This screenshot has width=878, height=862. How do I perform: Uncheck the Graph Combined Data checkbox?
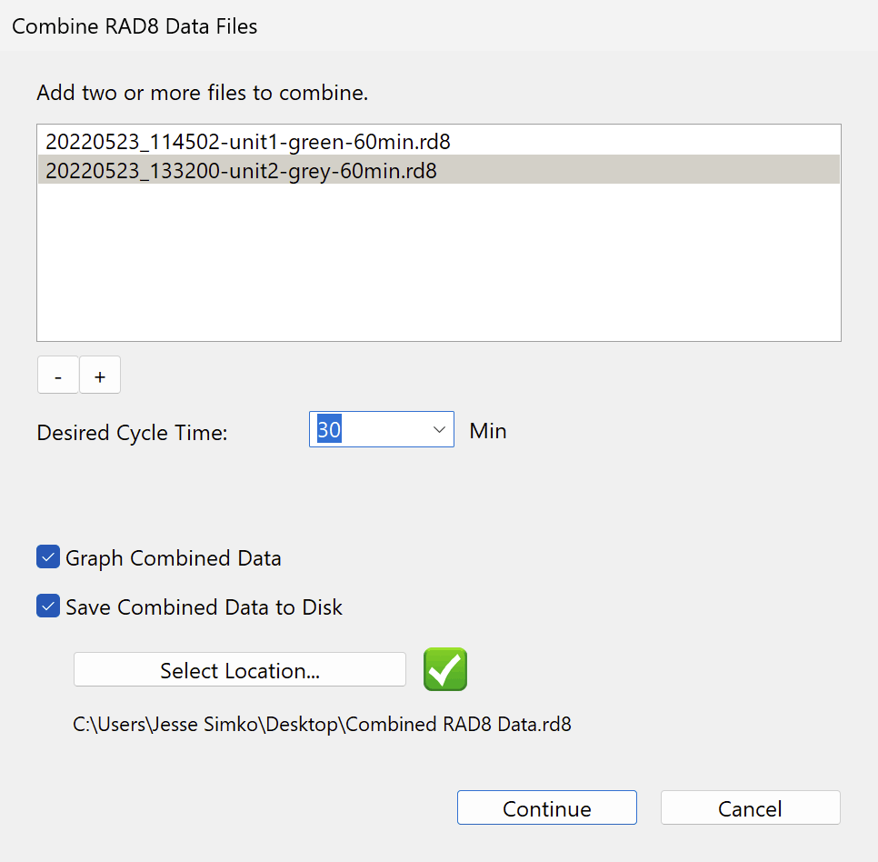coord(48,557)
